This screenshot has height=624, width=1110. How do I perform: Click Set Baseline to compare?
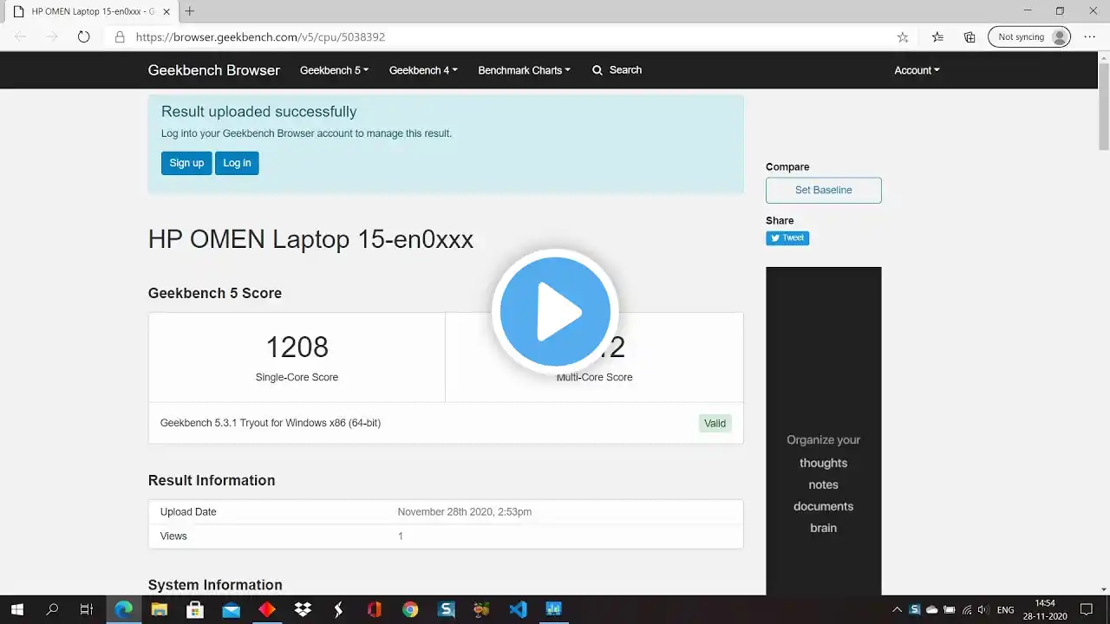click(x=824, y=190)
